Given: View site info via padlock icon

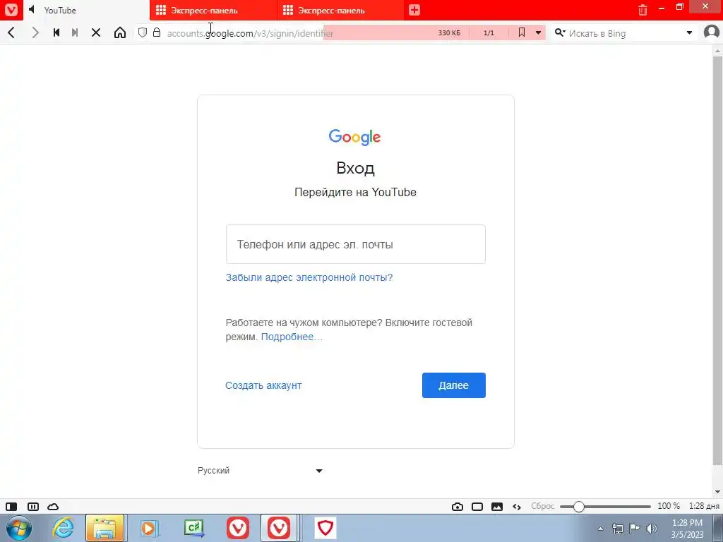Looking at the screenshot, I should (x=157, y=32).
